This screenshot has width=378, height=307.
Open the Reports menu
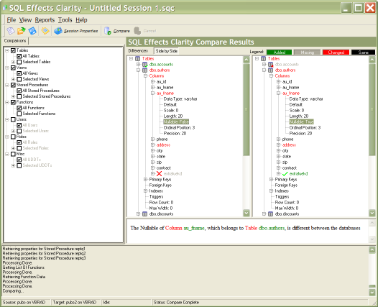click(45, 20)
